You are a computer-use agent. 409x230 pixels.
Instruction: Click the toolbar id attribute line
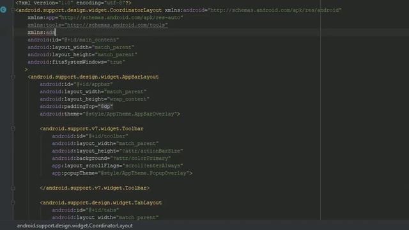pos(90,136)
